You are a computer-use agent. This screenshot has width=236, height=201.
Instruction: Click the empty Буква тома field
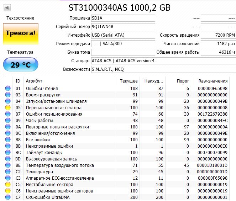pyautogui.click(x=123, y=52)
